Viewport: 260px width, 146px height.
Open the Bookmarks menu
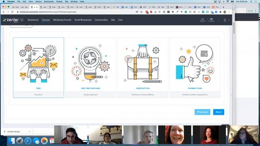[49, 2]
